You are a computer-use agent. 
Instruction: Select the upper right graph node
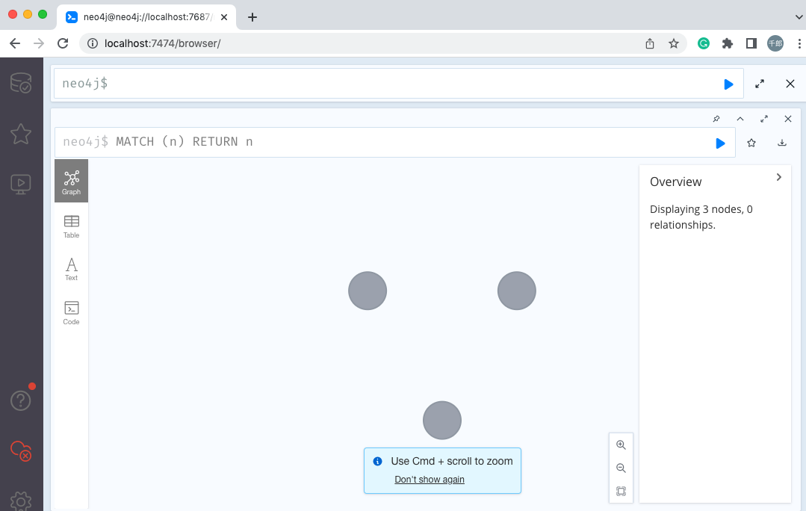point(517,291)
